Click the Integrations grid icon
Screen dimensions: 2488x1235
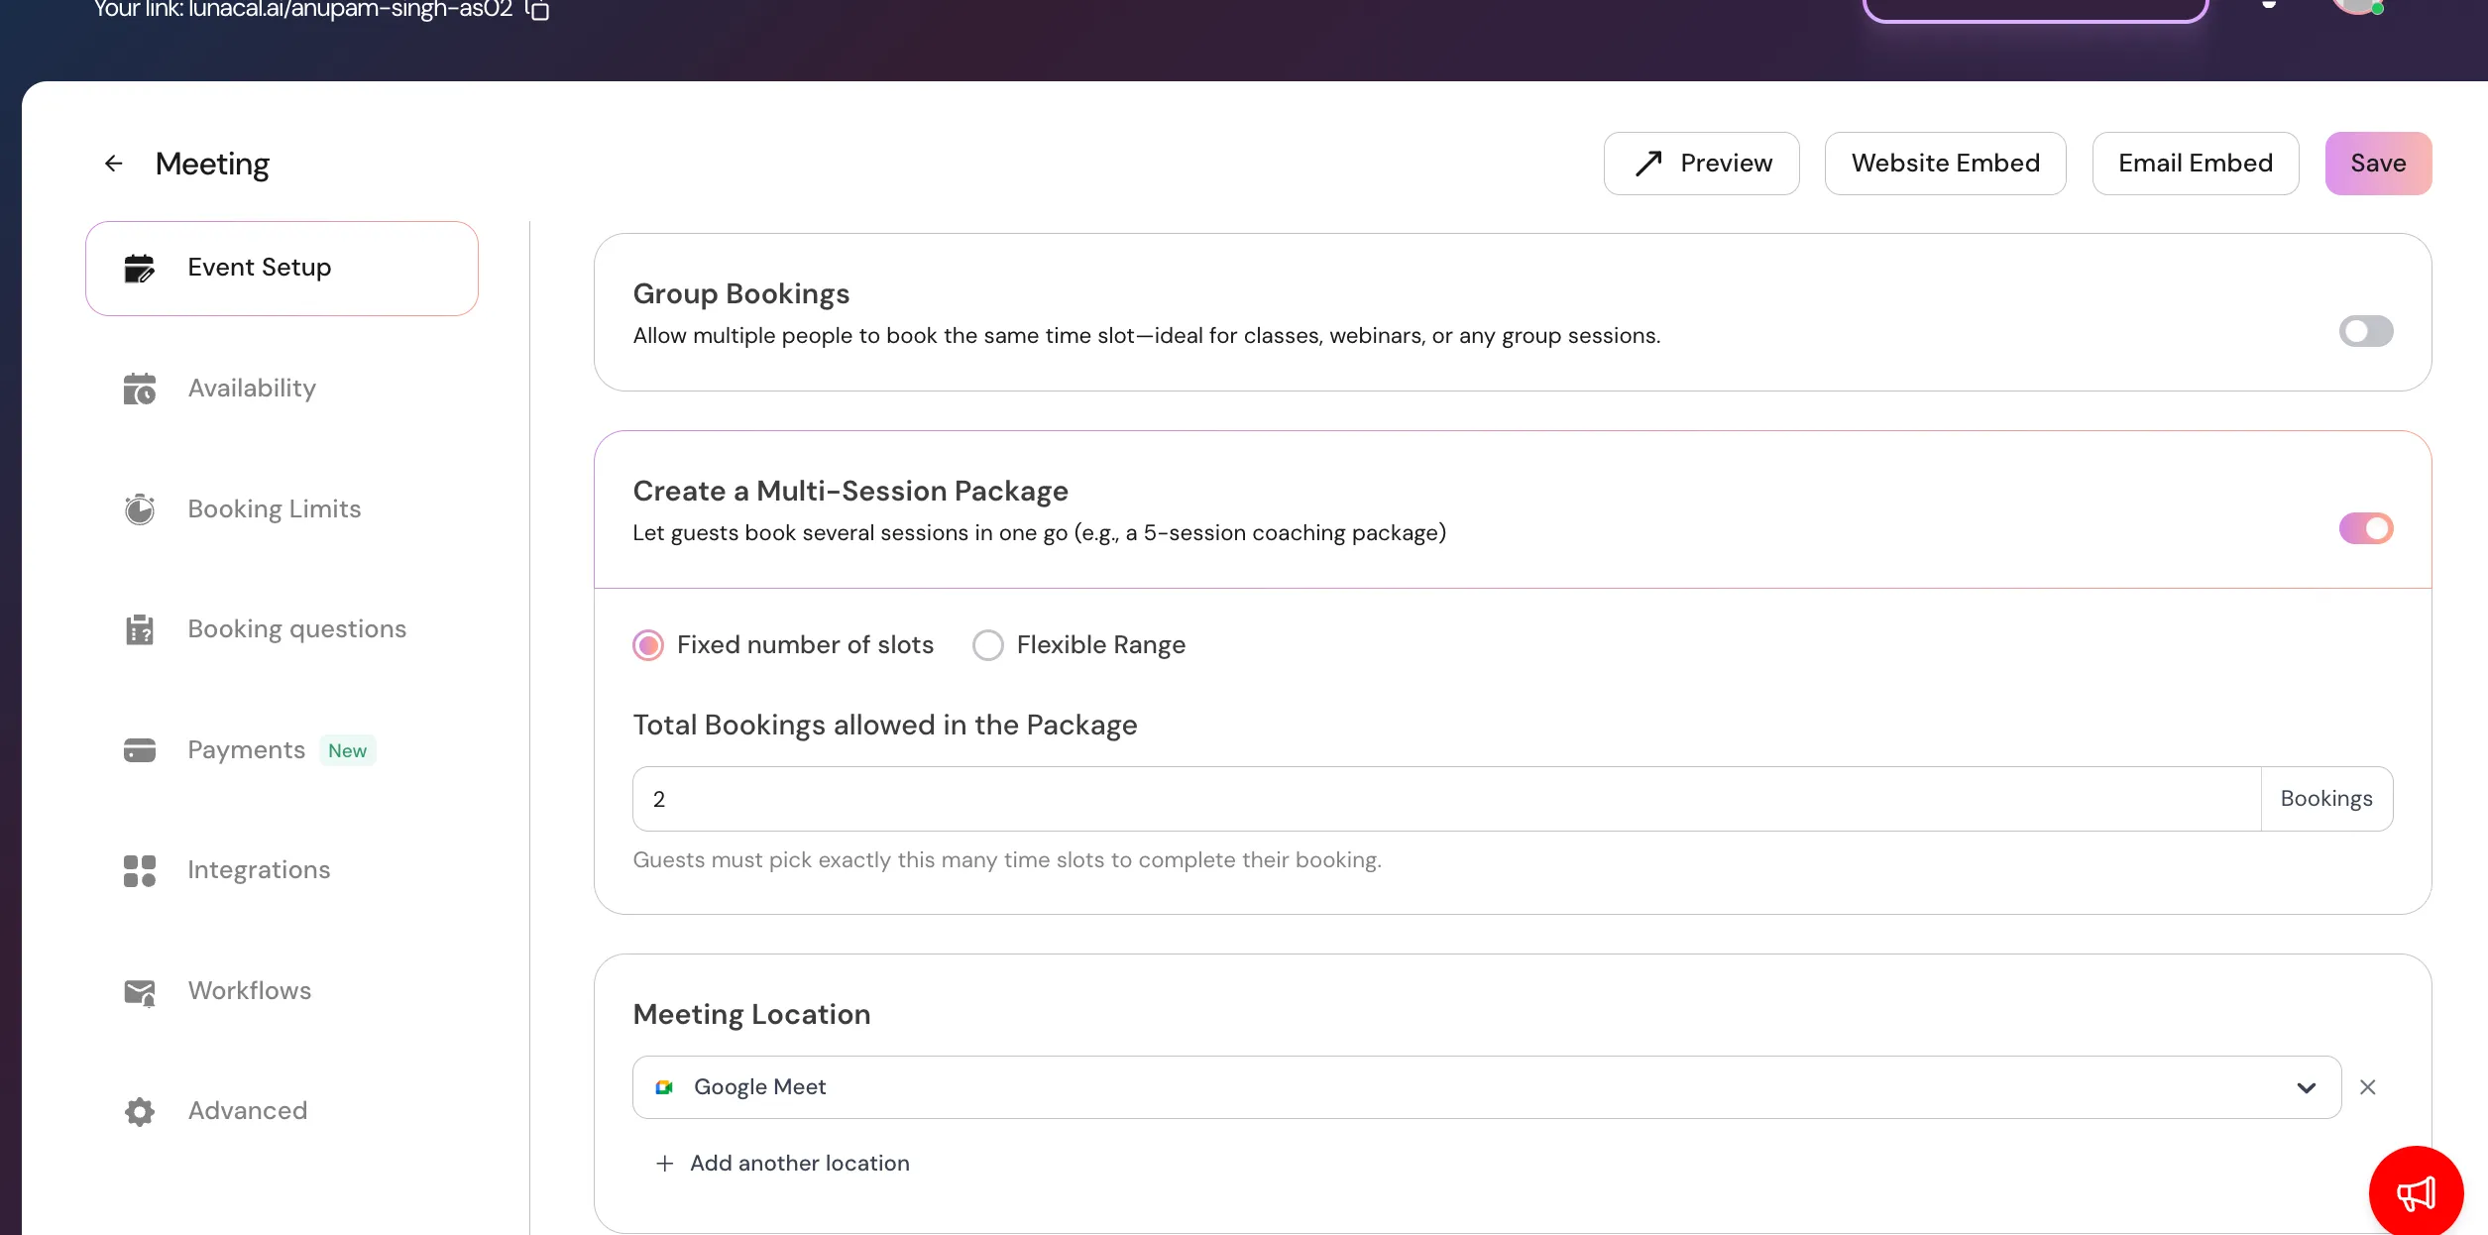pos(140,870)
